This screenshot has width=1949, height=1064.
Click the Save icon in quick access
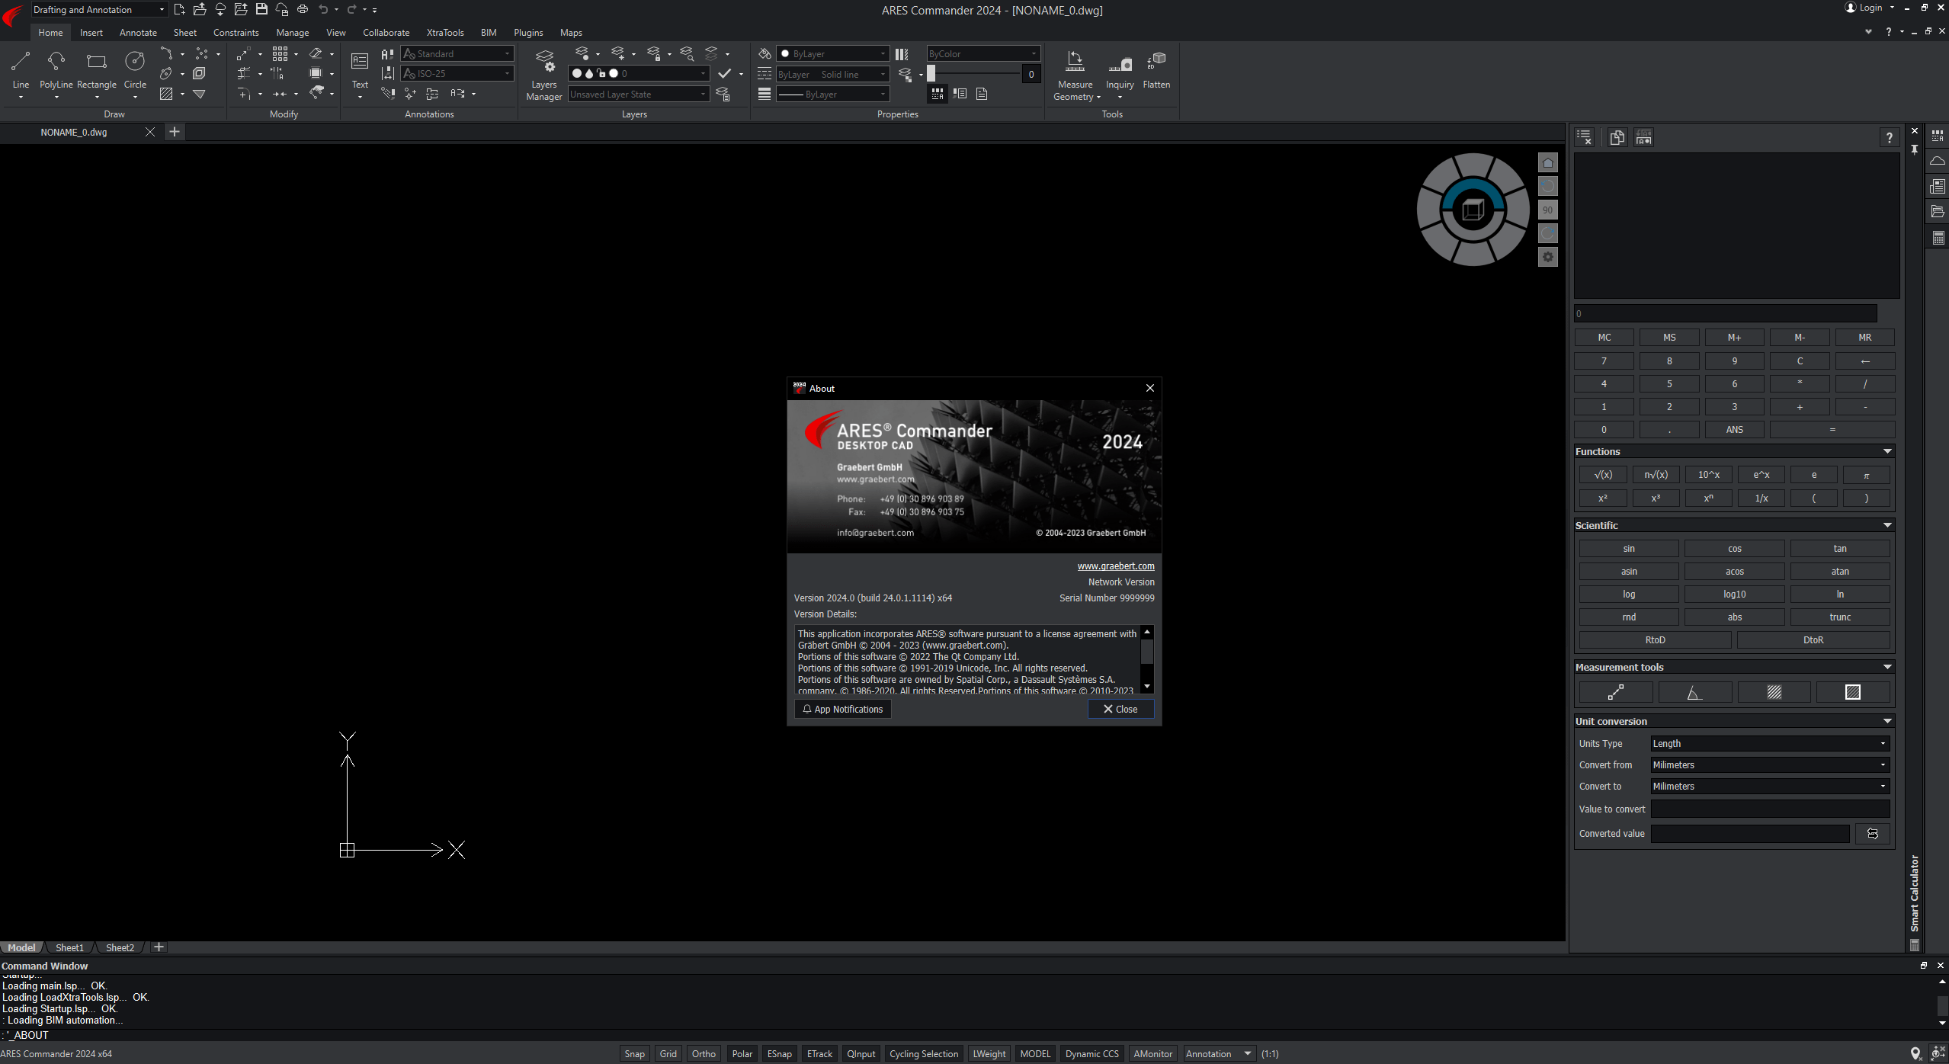[261, 9]
